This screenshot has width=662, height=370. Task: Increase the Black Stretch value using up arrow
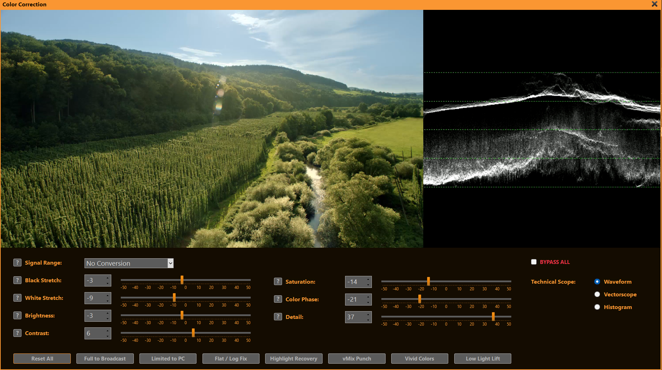click(x=108, y=278)
